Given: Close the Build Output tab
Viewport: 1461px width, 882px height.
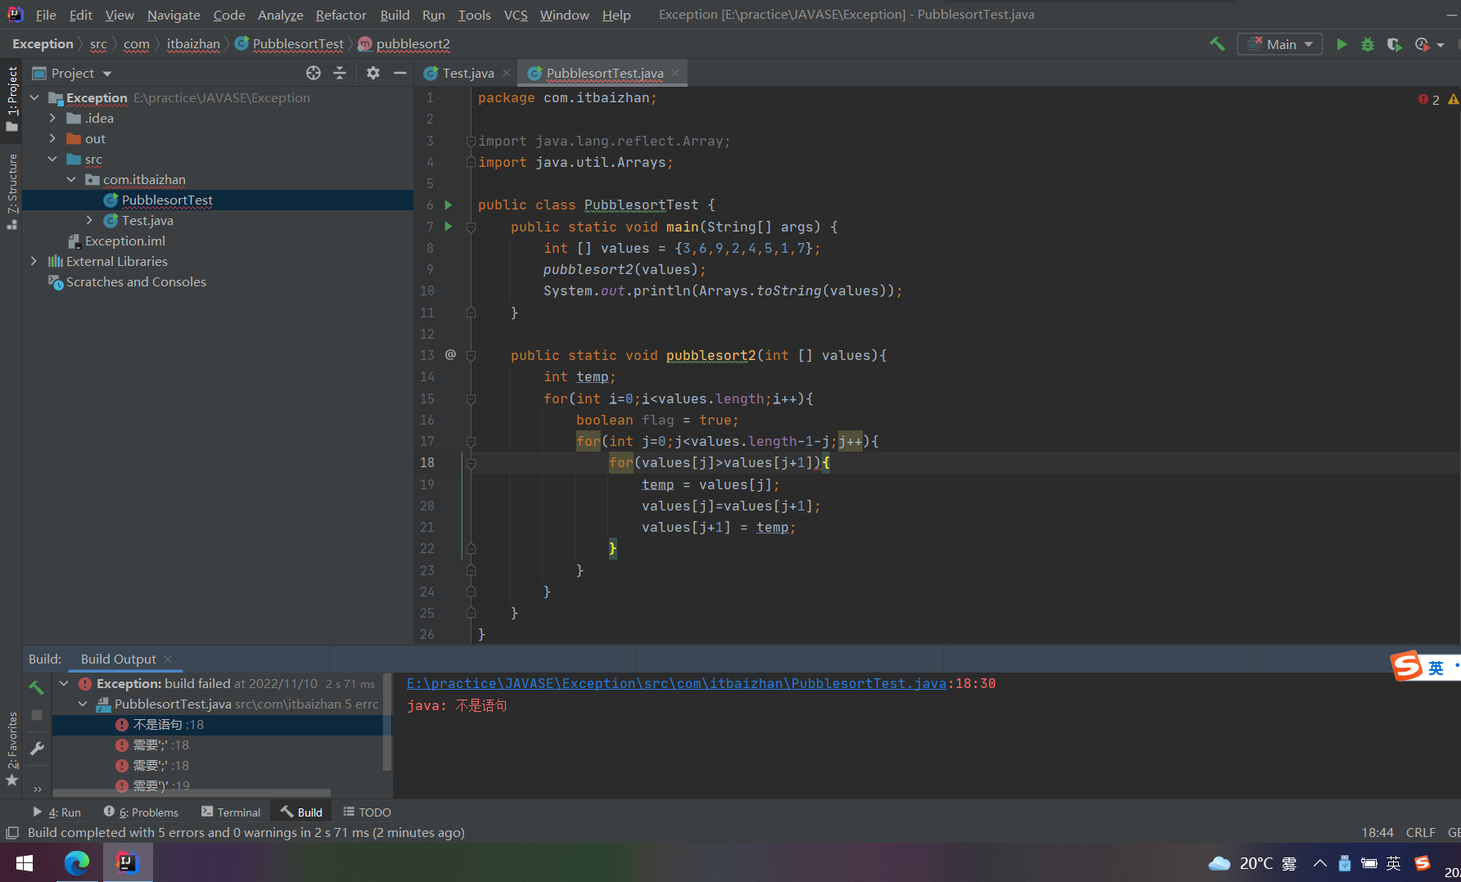Looking at the screenshot, I should (168, 659).
